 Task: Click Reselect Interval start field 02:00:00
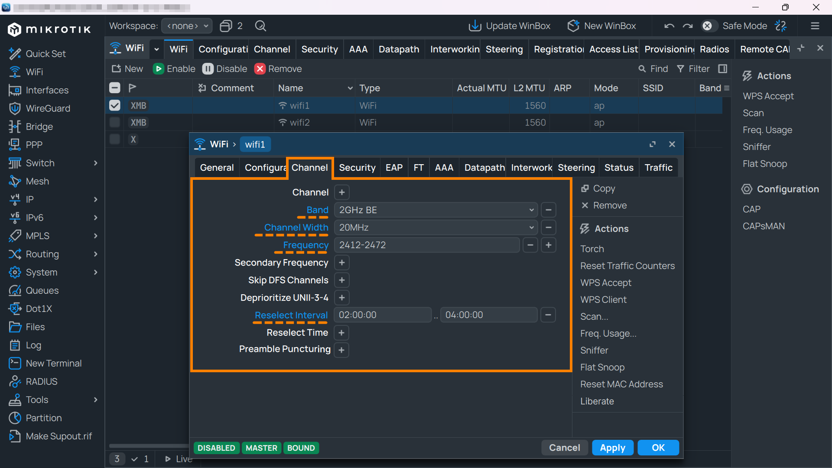[383, 315]
